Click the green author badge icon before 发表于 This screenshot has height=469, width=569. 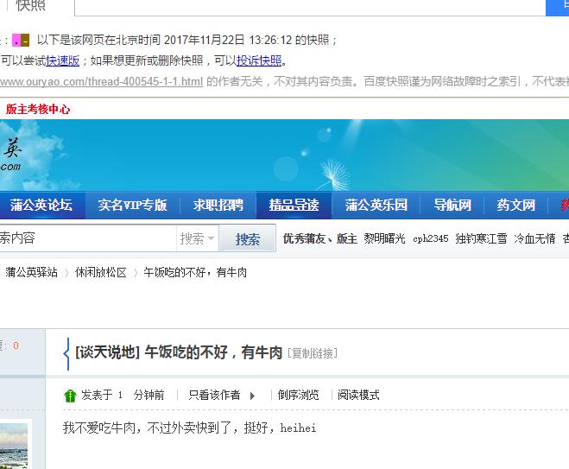coord(70,396)
